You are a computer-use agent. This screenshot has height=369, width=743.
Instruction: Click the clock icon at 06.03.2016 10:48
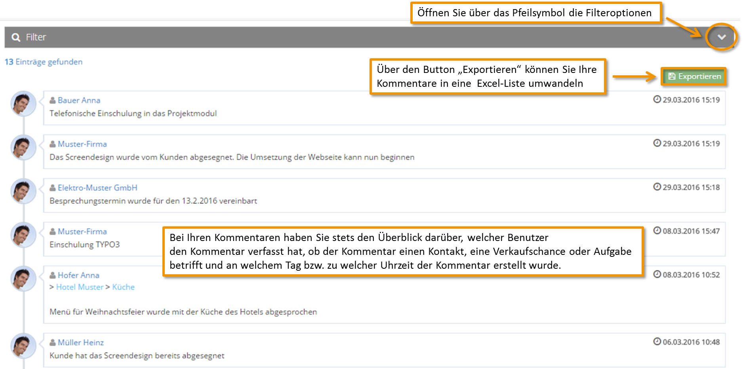point(657,341)
